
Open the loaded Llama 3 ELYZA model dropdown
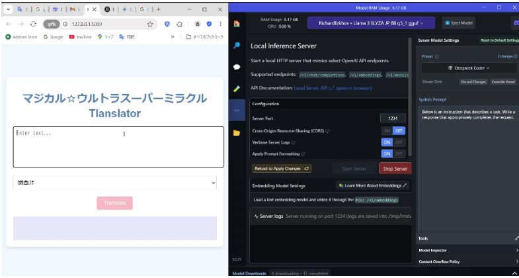(370, 23)
